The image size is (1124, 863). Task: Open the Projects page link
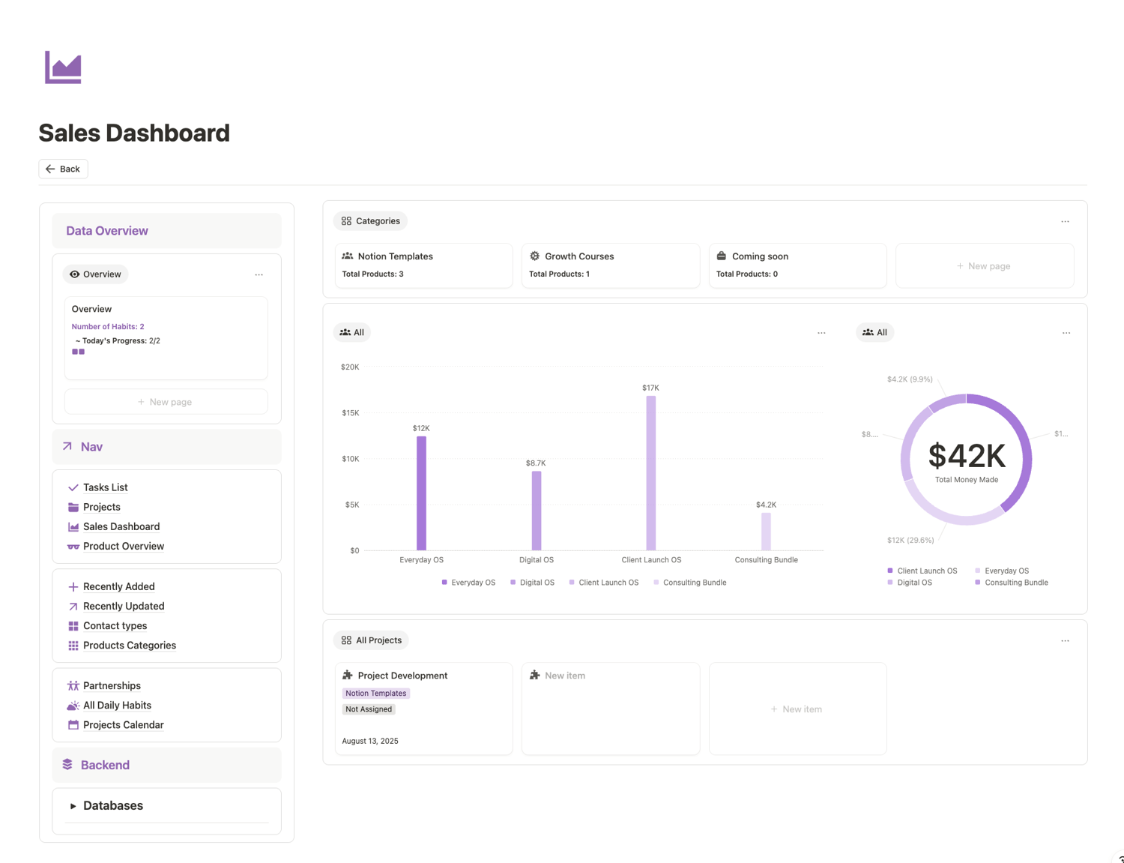coord(102,507)
